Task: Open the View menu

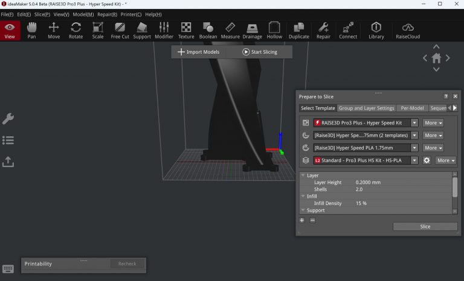Action: point(61,14)
